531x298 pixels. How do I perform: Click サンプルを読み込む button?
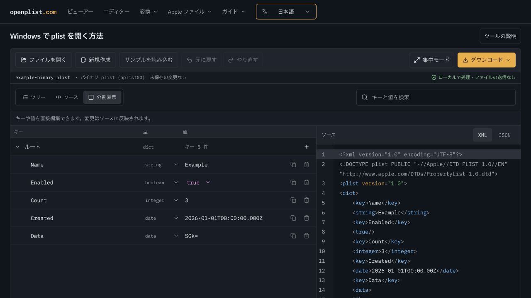click(149, 60)
